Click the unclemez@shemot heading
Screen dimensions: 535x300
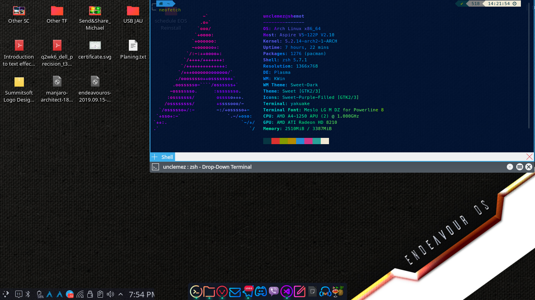tap(284, 16)
